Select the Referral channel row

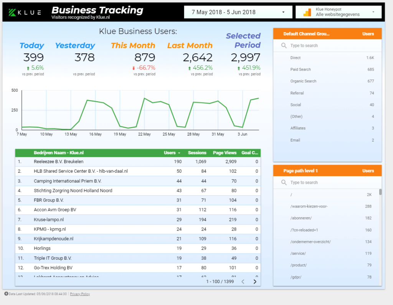tap(327, 93)
